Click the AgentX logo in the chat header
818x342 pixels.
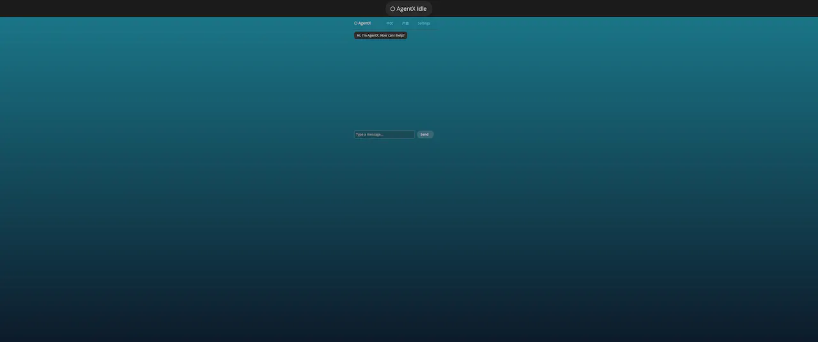(362, 23)
